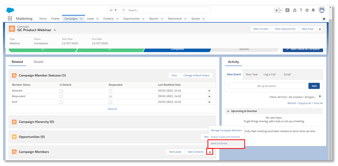Expand the Contacts tab chevron
The image size is (338, 166).
click(x=117, y=19)
